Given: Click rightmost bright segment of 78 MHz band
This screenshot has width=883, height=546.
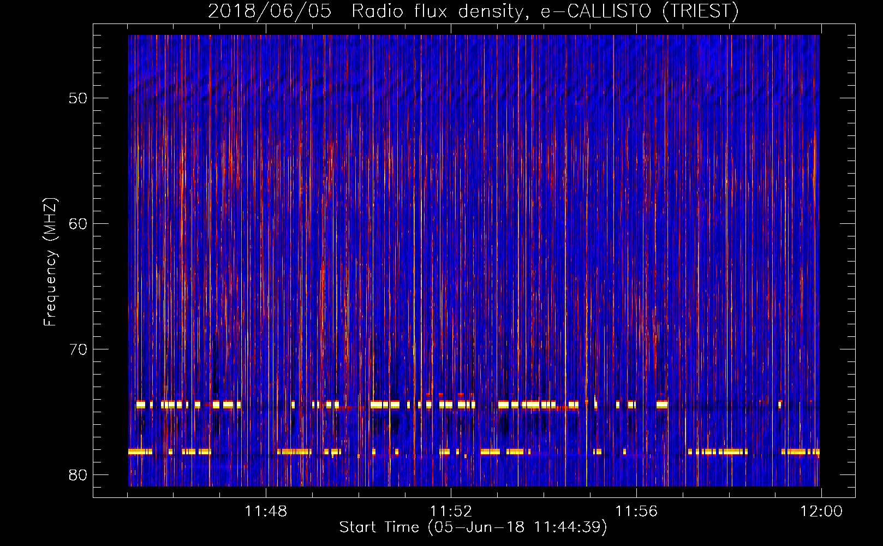Looking at the screenshot, I should point(800,452).
